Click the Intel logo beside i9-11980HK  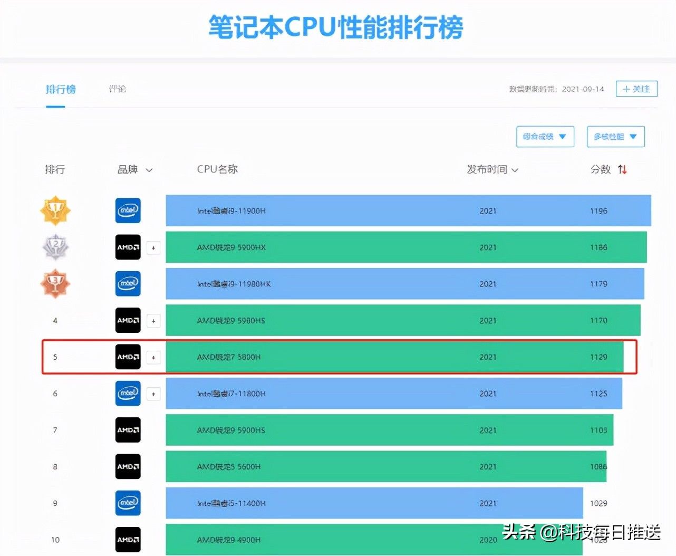point(128,284)
